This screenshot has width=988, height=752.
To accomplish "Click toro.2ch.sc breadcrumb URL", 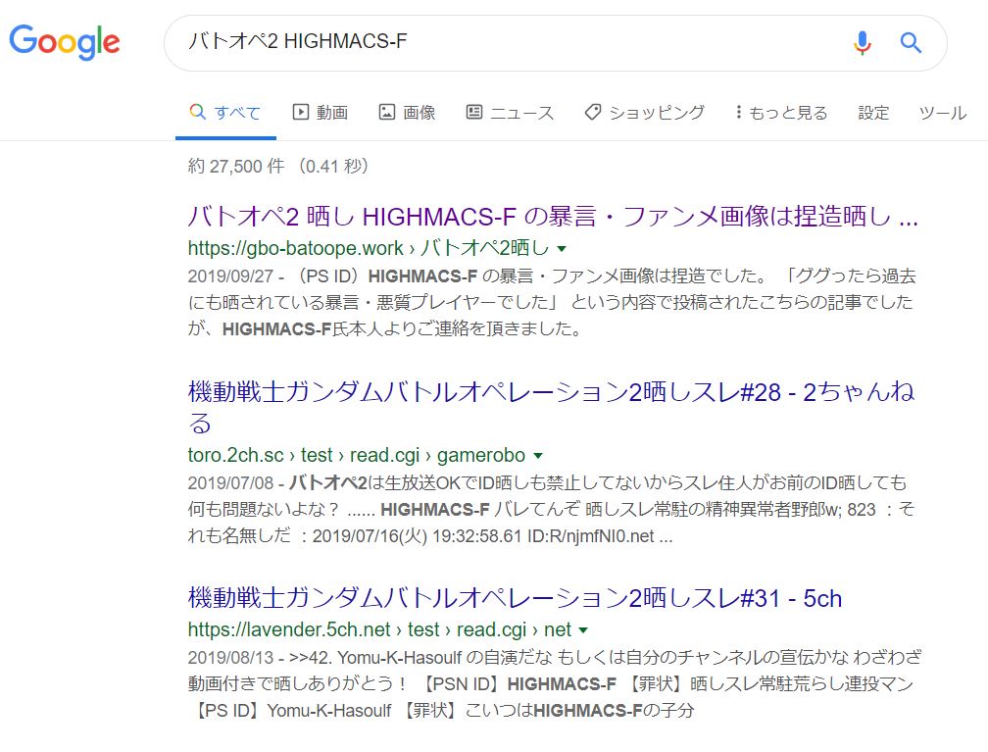I will pyautogui.click(x=356, y=455).
